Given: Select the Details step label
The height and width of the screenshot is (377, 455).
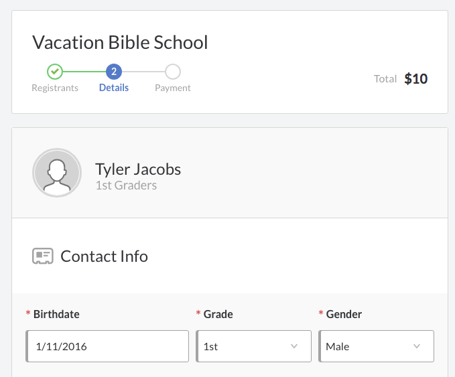Looking at the screenshot, I should (x=114, y=88).
